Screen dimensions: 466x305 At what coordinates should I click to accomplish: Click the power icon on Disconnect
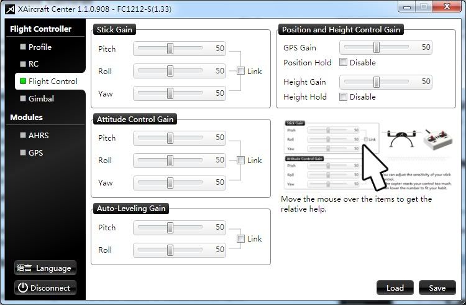(x=23, y=288)
